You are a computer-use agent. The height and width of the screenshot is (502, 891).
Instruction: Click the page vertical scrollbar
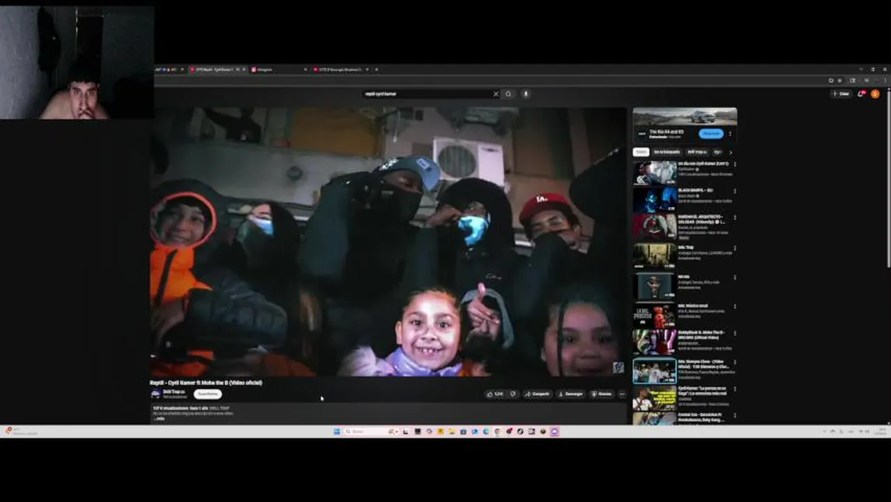888,178
